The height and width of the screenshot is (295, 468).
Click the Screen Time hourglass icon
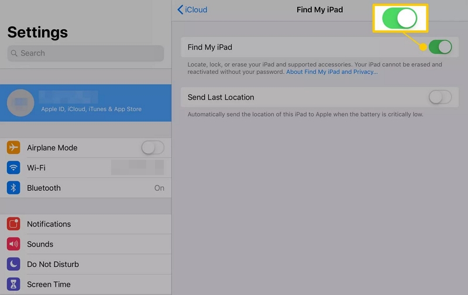[13, 284]
